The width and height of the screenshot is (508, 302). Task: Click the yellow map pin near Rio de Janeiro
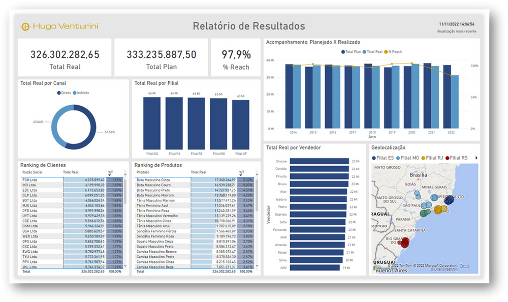tap(438, 209)
